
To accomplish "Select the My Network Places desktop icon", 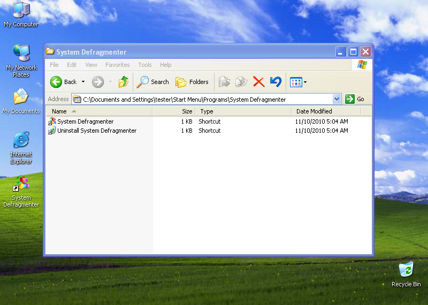I will pyautogui.click(x=21, y=60).
